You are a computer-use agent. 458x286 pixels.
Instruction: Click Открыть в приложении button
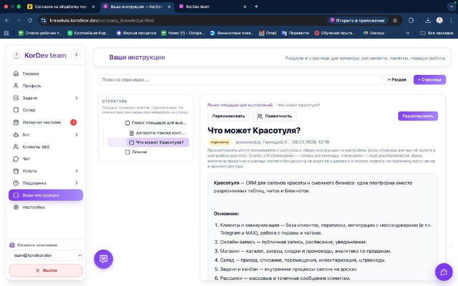[357, 21]
